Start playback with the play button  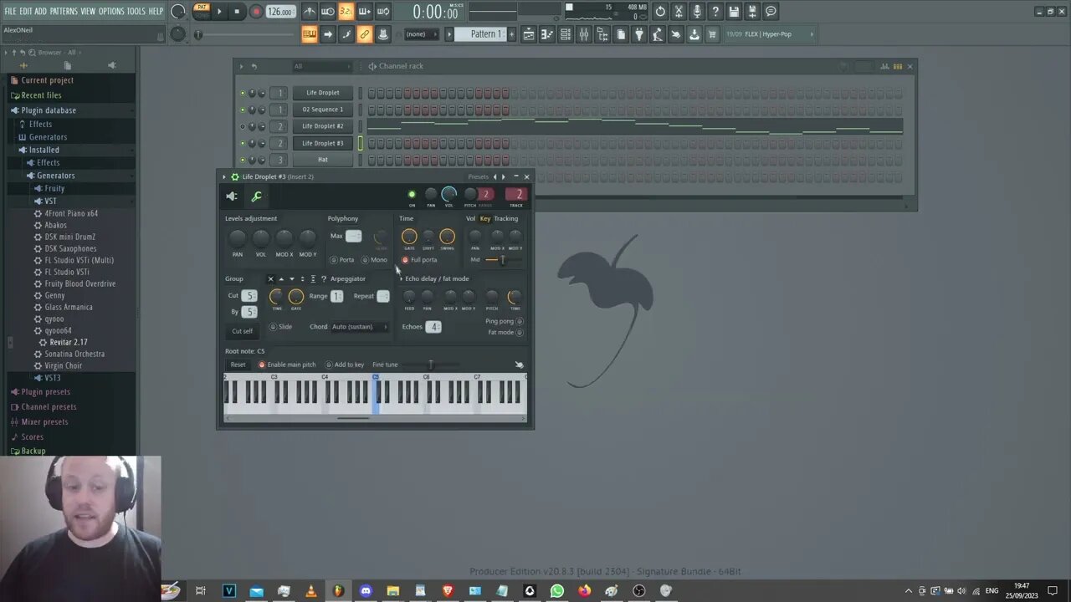point(219,12)
